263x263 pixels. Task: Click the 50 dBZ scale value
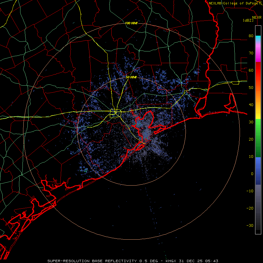pyautogui.click(x=251, y=88)
